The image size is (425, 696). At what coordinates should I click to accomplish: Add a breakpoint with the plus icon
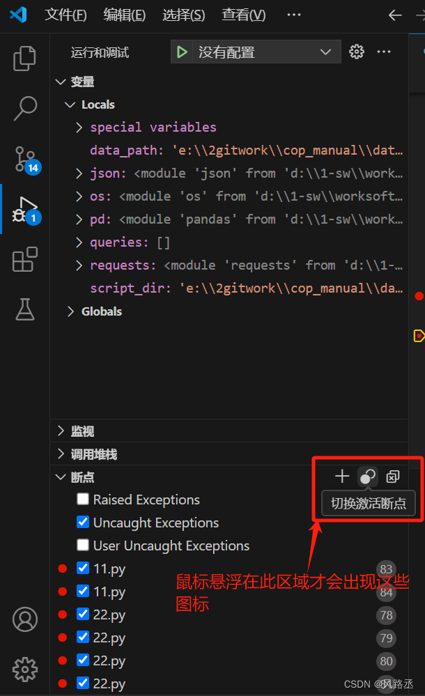342,477
